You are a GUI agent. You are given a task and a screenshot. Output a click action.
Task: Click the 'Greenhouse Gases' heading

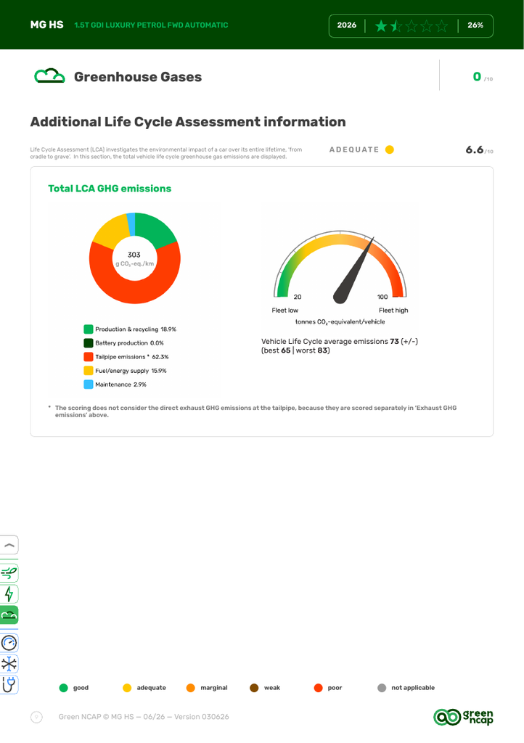point(138,77)
